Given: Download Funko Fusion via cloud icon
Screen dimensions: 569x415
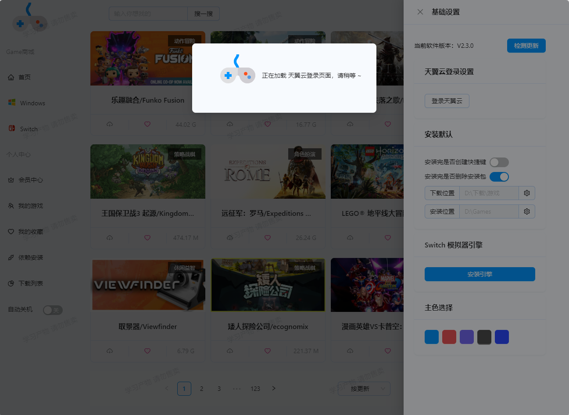Looking at the screenshot, I should (110, 124).
